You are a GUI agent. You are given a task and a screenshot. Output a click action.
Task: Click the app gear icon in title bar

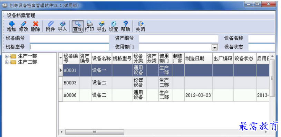click(4, 6)
